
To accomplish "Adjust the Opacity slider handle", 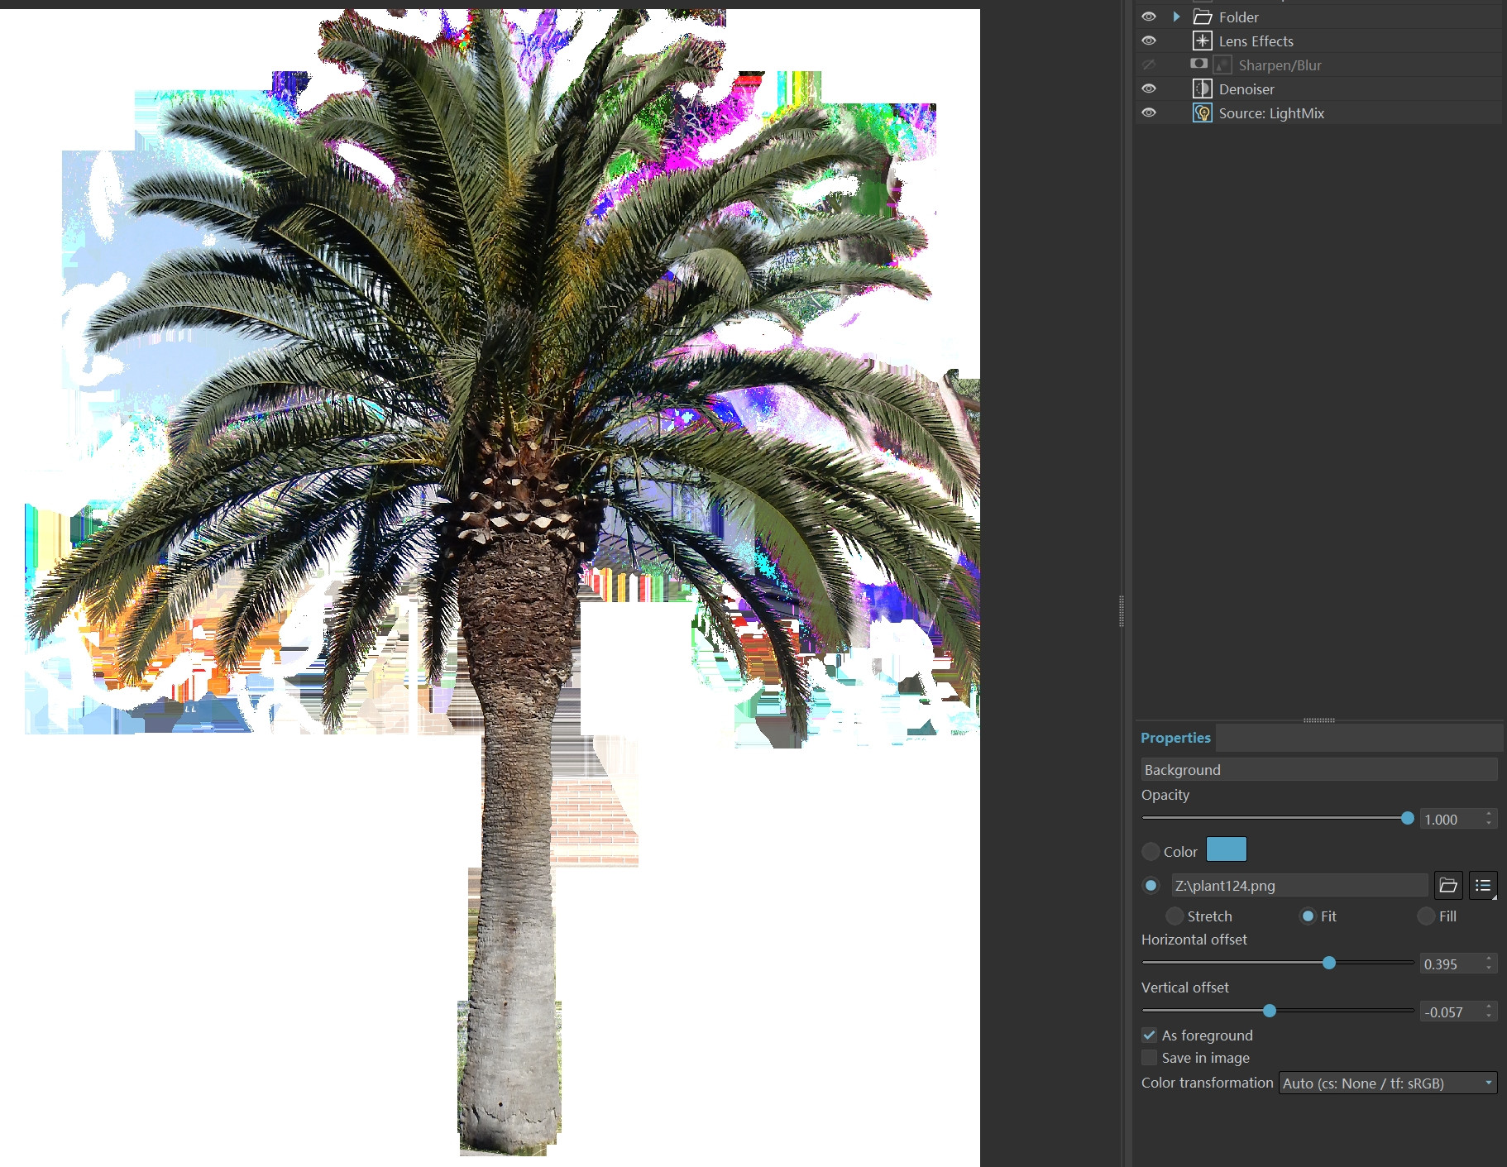I will pos(1408,818).
